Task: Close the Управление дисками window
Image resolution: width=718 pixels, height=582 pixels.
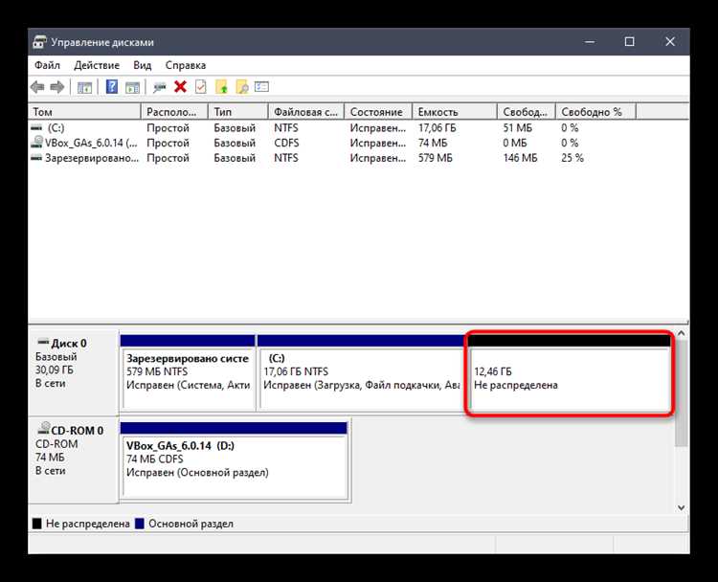Action: click(670, 42)
